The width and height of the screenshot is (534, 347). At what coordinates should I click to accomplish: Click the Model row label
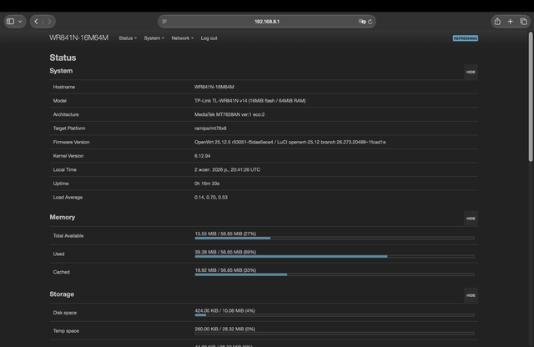[60, 101]
